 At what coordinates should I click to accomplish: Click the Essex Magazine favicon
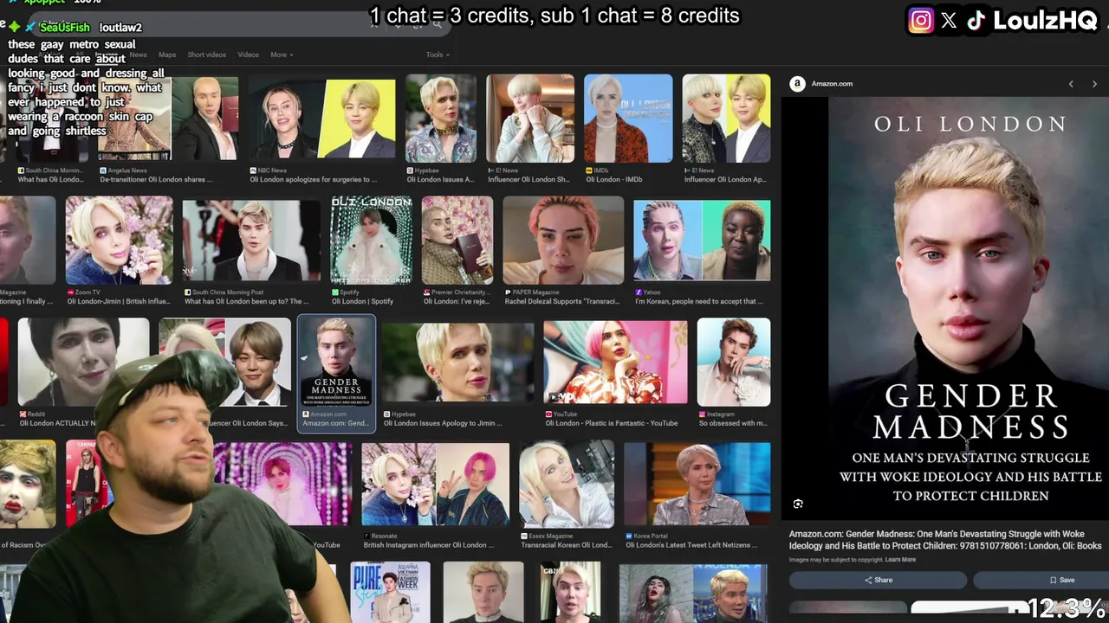524,536
